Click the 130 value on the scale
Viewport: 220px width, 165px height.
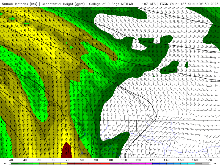[x=152, y=160]
